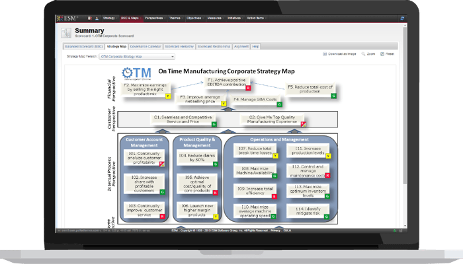Click the vertical scrollbar of the page
This screenshot has width=463, height=264.
pos(405,106)
